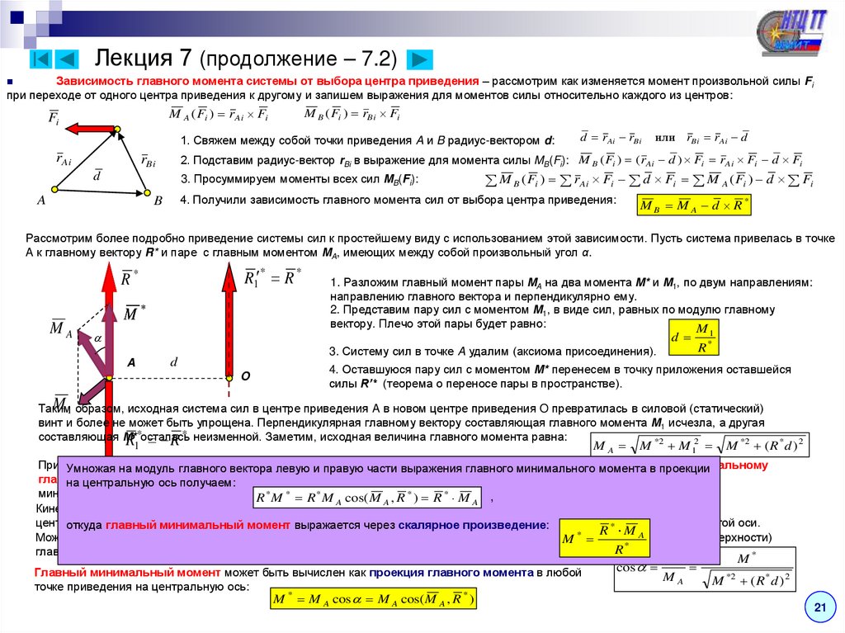
Task: Click point A label in the triangle diagram
Action: (41, 201)
